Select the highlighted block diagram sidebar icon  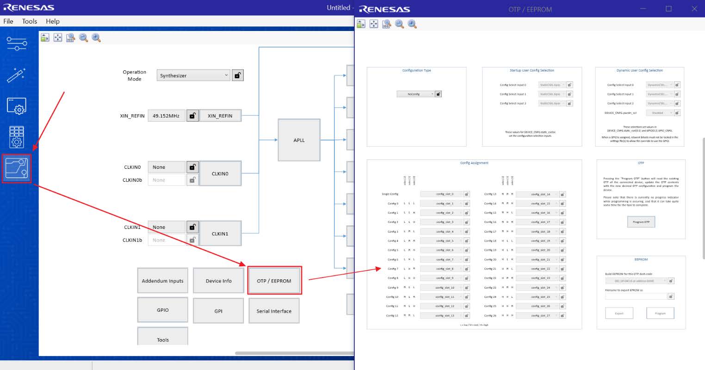(x=17, y=168)
